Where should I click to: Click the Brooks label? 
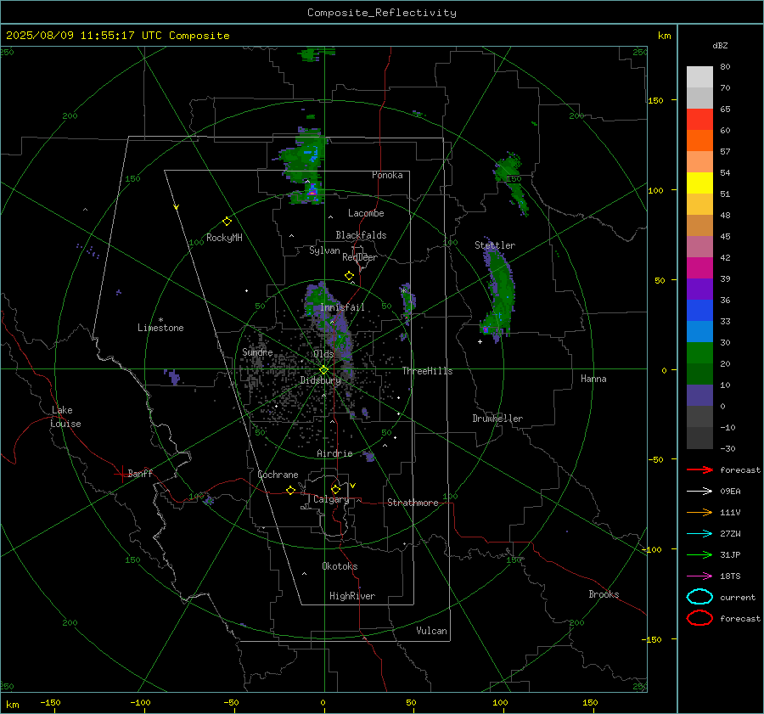pyautogui.click(x=604, y=594)
